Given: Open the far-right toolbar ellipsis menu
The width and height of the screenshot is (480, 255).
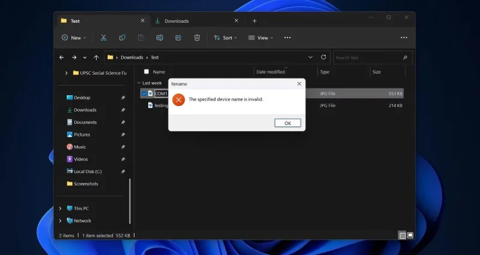Looking at the screenshot, I should point(404,38).
